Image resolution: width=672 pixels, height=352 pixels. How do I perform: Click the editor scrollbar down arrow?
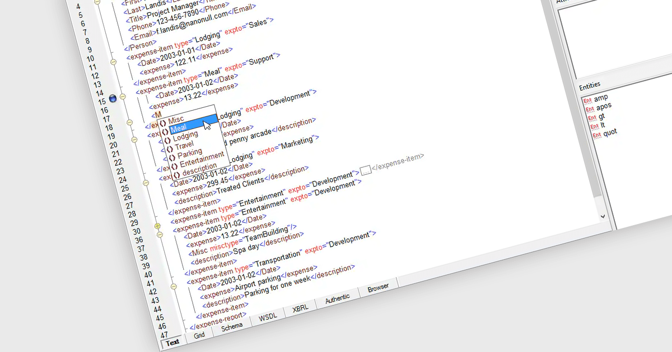click(603, 216)
